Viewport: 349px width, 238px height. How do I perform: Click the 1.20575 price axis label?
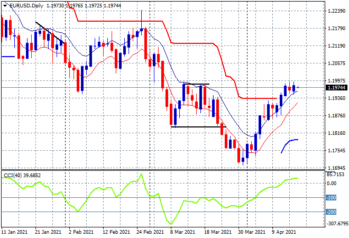point(337,63)
